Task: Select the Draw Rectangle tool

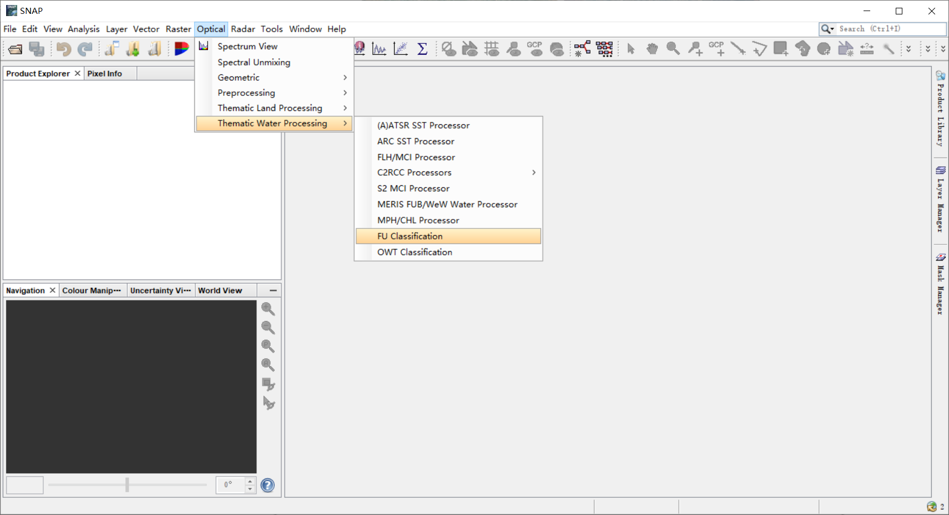Action: click(x=781, y=49)
